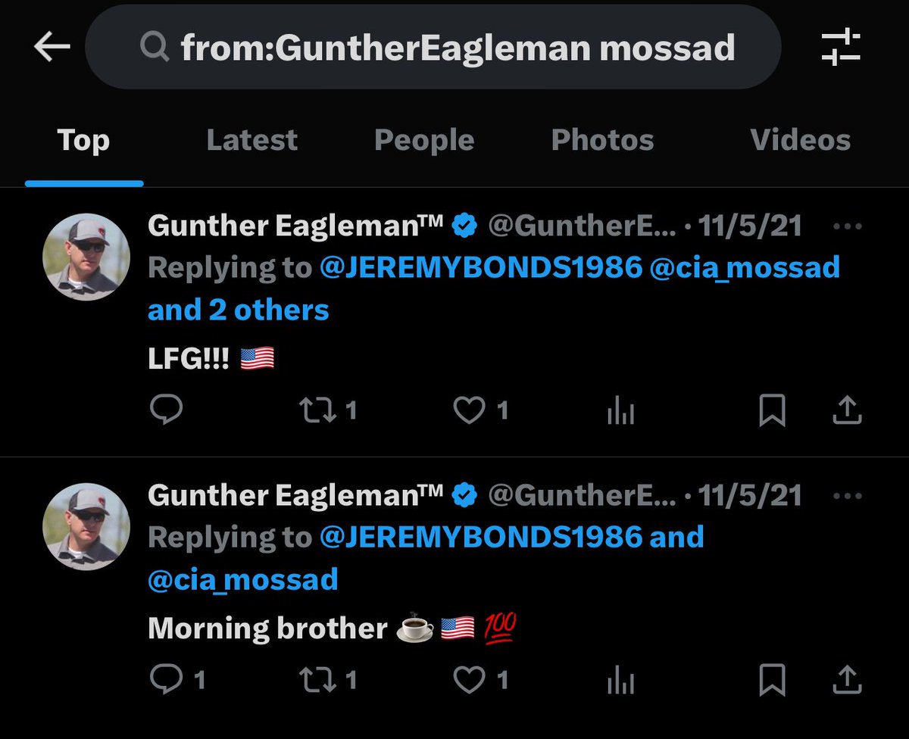
Task: Open more options on "Morning brother" tweet
Action: 847,496
